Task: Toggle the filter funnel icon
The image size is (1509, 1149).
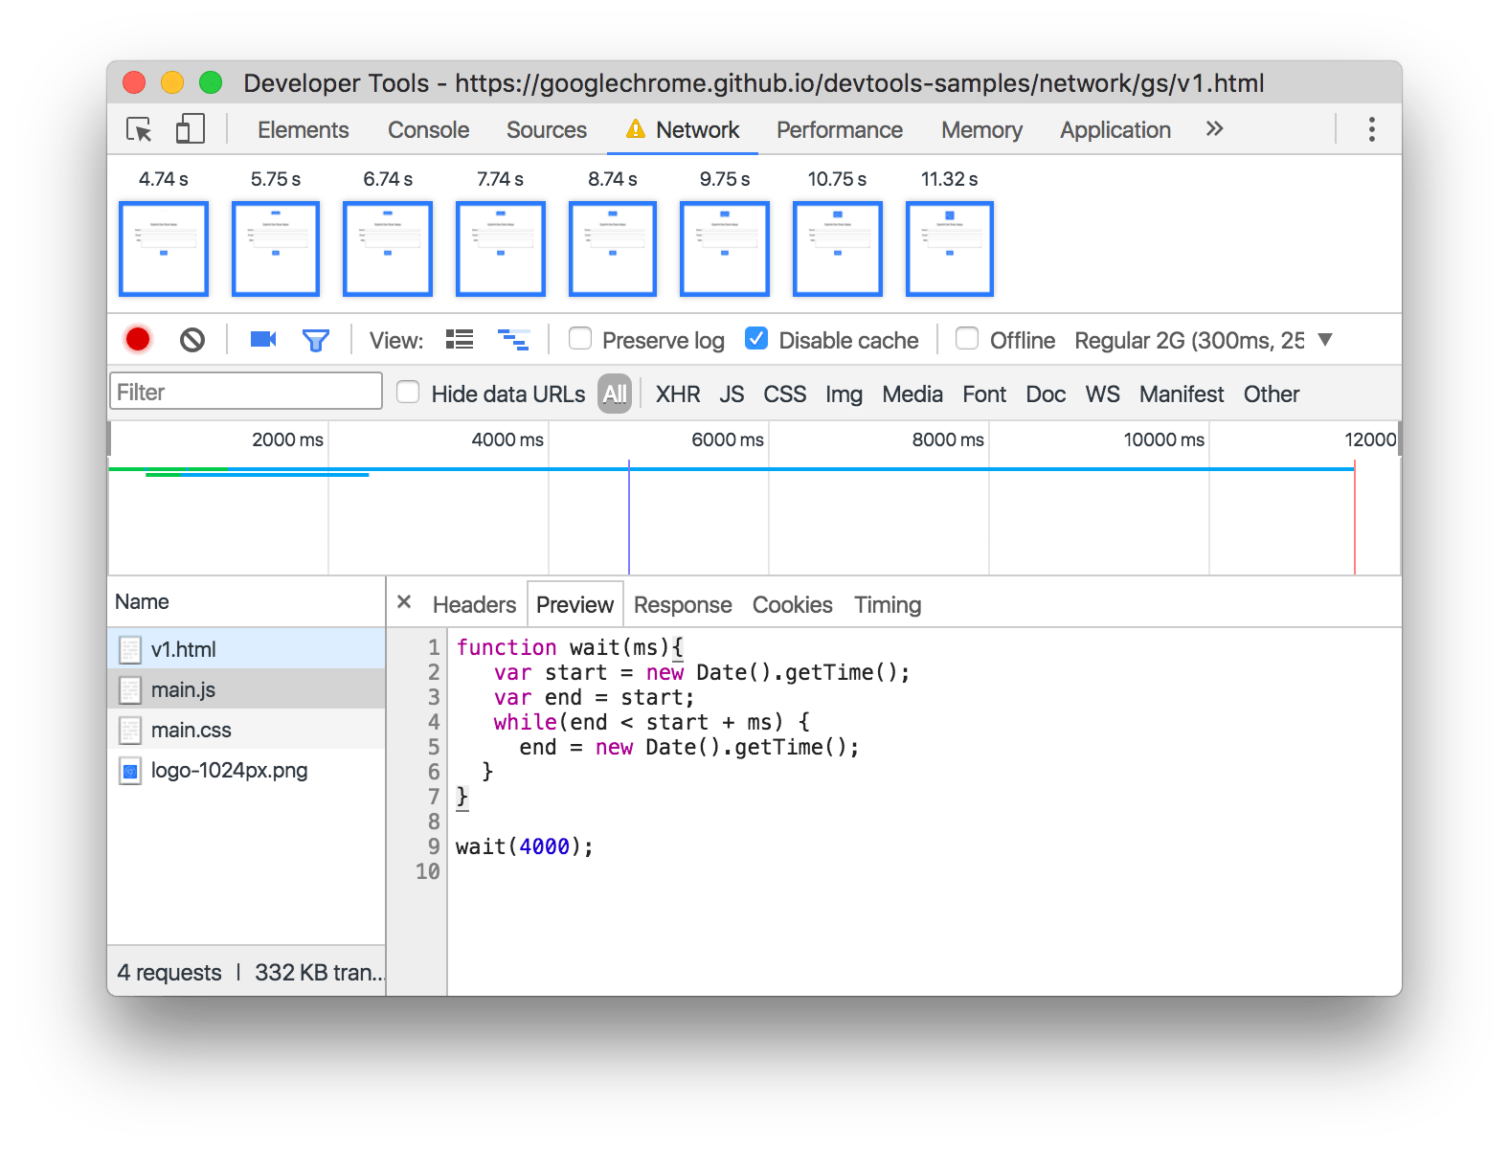Action: point(315,340)
